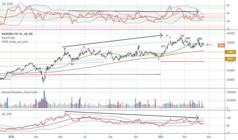Click the 240000 price scale value
The image size is (238, 140).
tap(230, 70)
